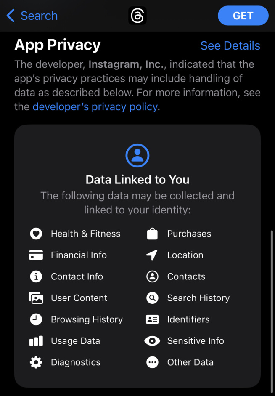Tap the Data Linked to You profile icon
Image resolution: width=275 pixels, height=396 pixels.
tap(137, 155)
